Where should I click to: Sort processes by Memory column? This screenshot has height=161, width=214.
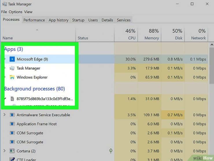click(150, 35)
